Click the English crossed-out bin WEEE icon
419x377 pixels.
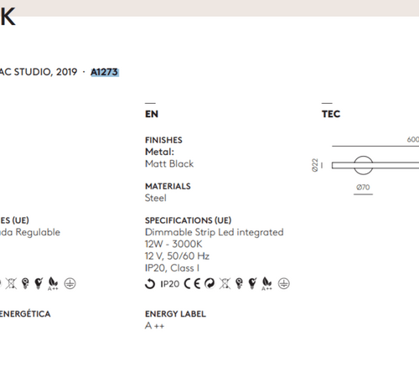point(225,284)
